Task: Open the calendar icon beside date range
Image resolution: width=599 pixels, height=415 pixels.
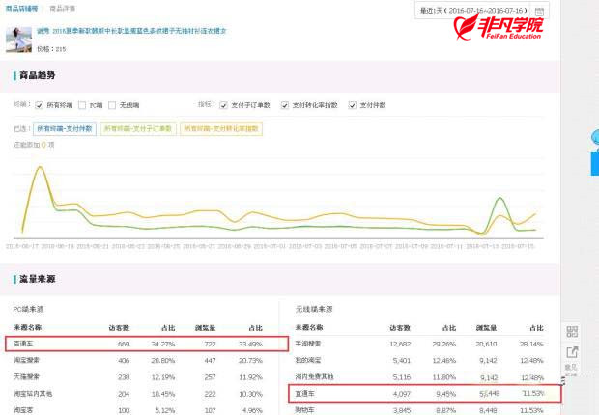Action: pos(539,11)
